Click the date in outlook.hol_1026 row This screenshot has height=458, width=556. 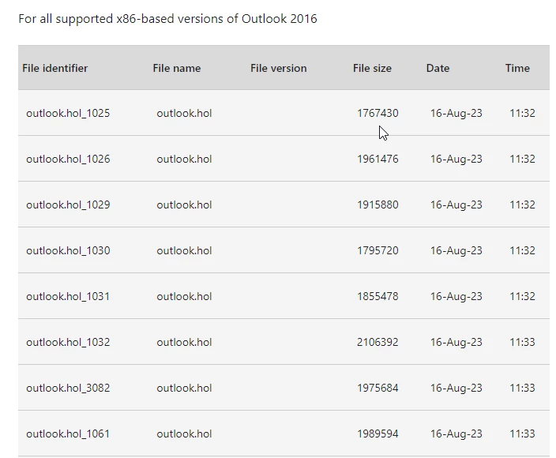pos(456,159)
